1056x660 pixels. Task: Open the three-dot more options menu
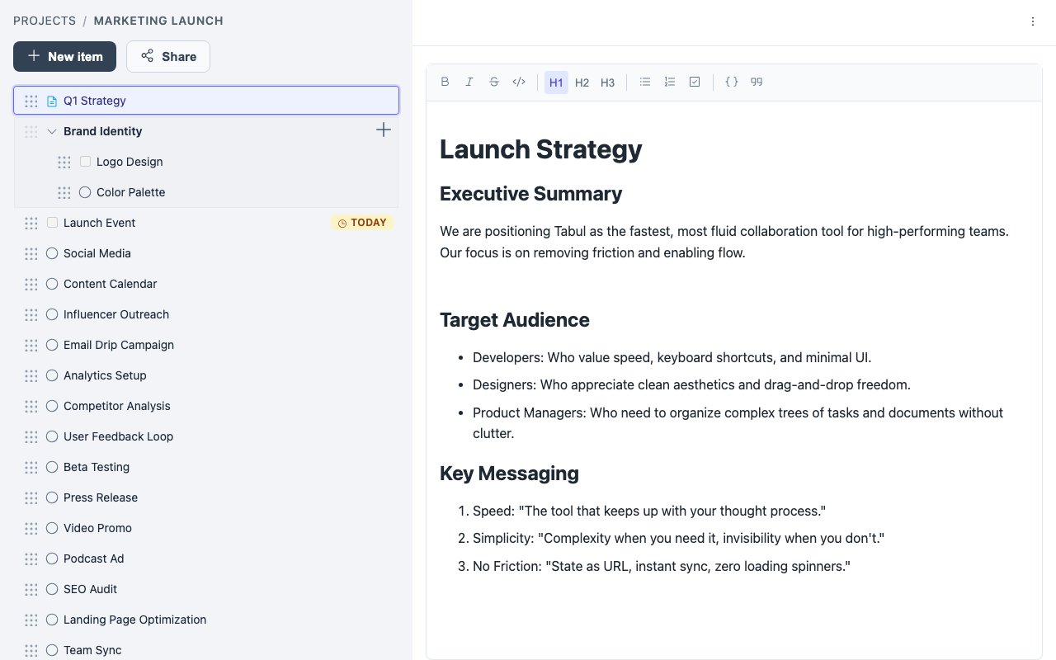pos(1033,22)
